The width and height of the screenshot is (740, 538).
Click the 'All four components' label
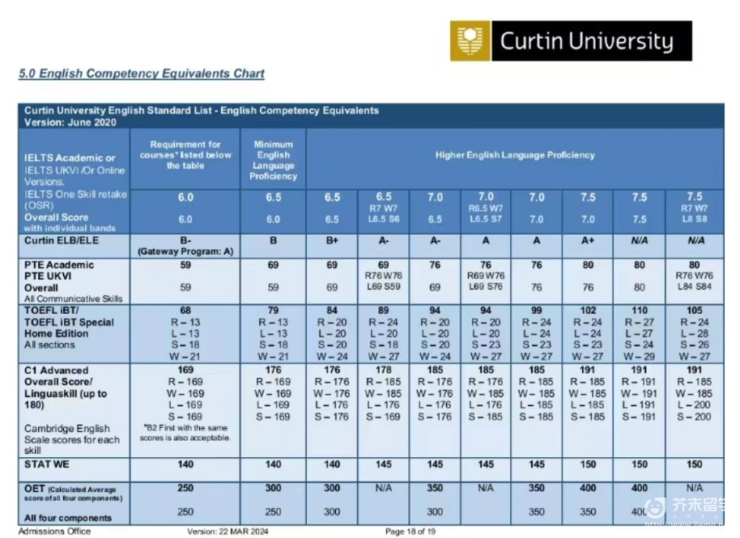coord(68,518)
